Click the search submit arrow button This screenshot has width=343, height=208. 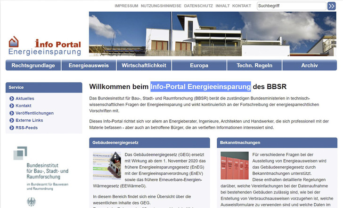[331, 6]
